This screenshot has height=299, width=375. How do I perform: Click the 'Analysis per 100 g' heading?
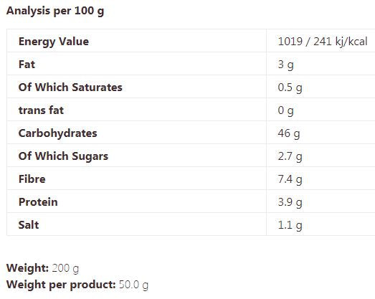tap(55, 11)
